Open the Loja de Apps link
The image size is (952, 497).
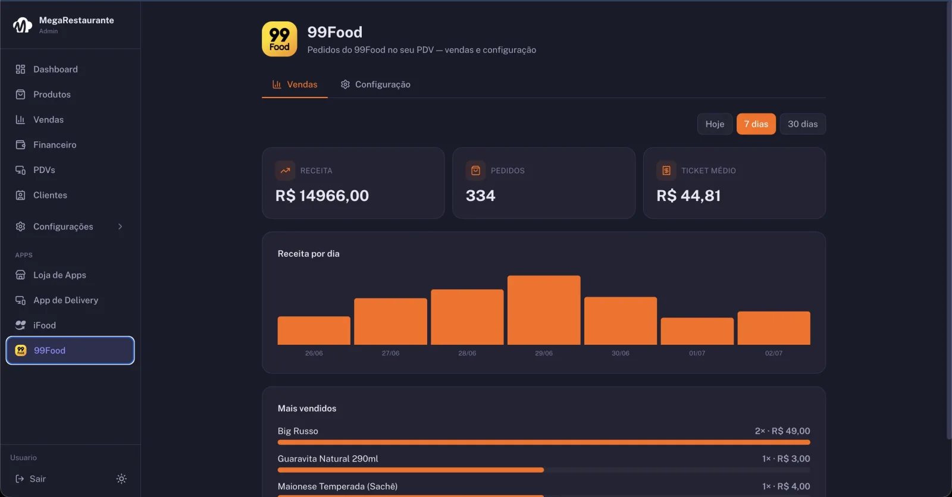(70, 275)
